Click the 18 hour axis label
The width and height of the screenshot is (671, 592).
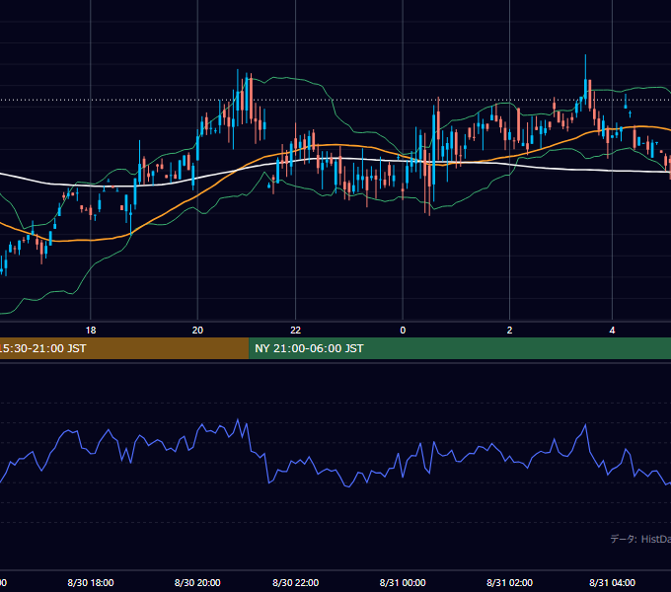pos(91,331)
